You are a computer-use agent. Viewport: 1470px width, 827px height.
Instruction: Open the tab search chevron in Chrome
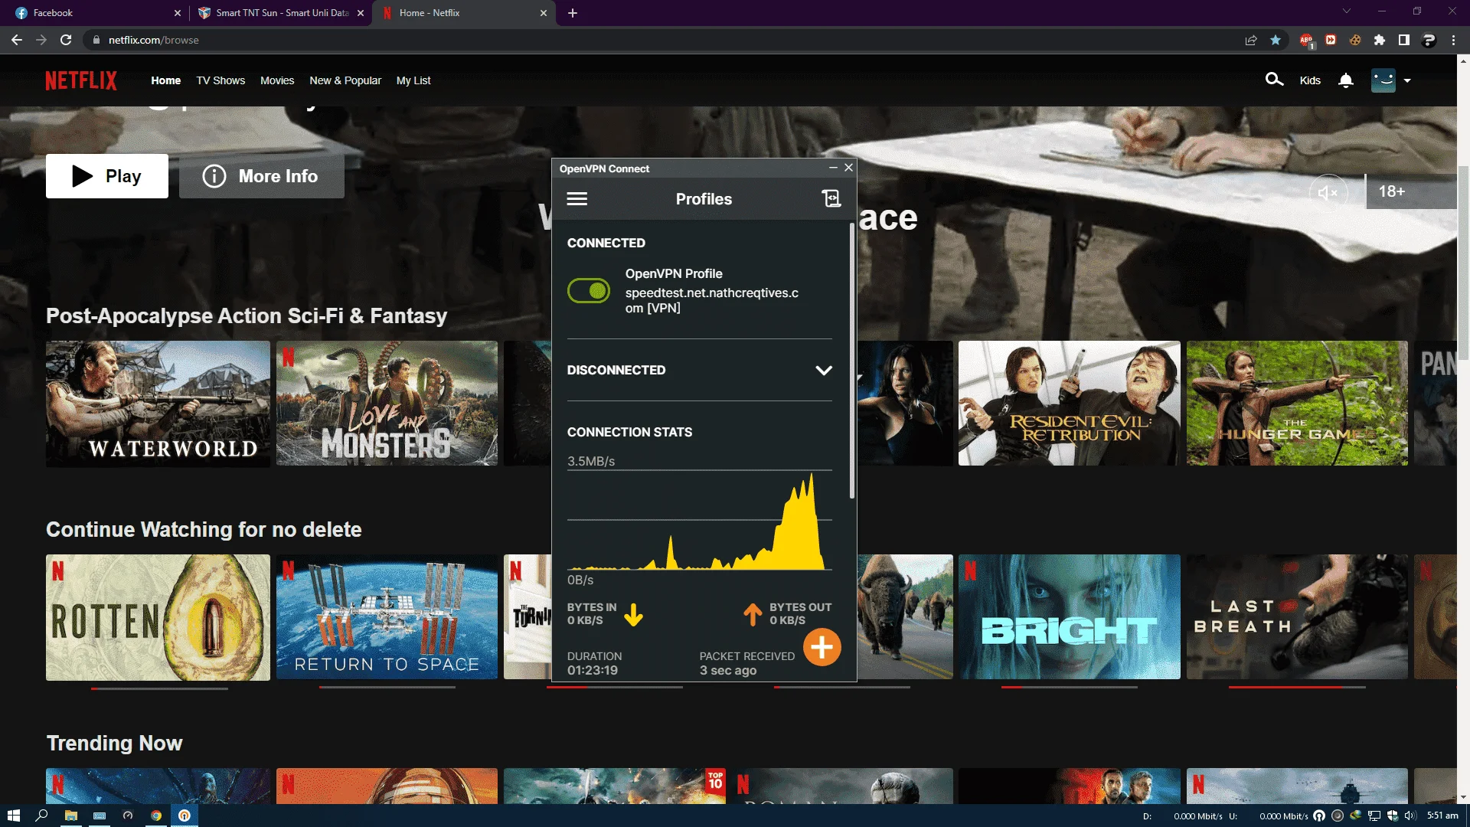[x=1347, y=11]
